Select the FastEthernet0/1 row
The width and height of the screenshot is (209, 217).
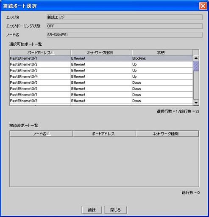pyautogui.click(x=101, y=58)
